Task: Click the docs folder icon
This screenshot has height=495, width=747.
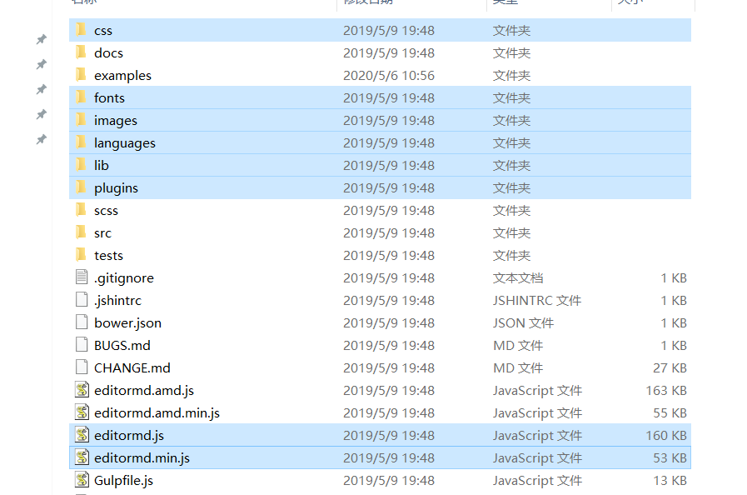Action: pyautogui.click(x=82, y=52)
